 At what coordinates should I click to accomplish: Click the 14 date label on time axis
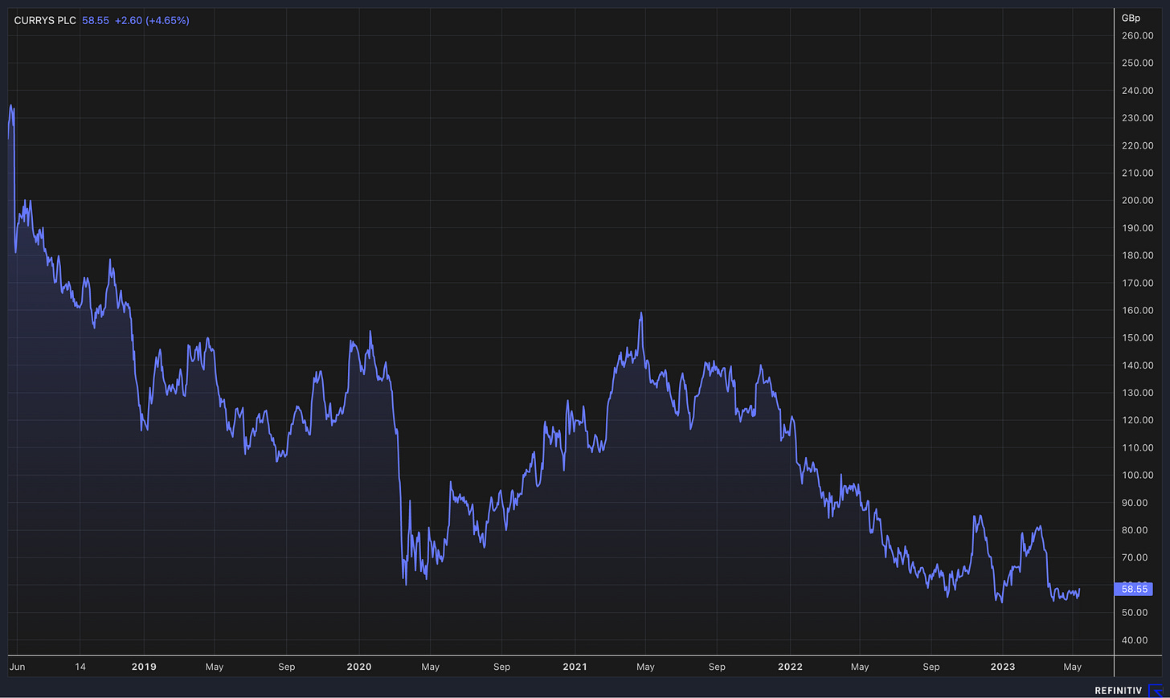80,667
